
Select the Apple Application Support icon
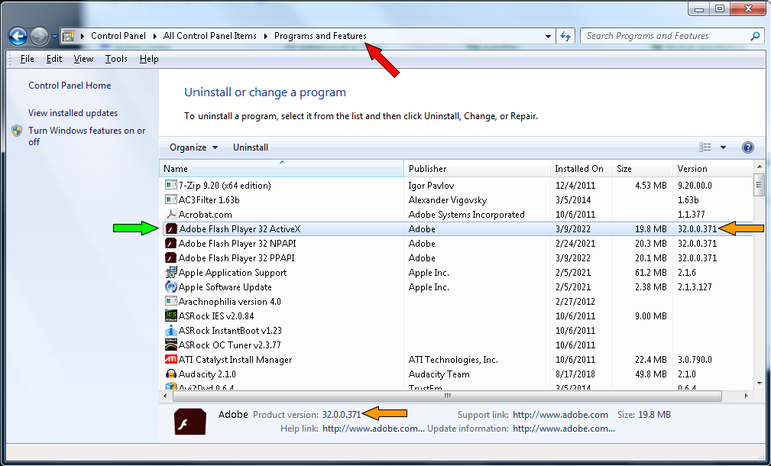coord(170,272)
